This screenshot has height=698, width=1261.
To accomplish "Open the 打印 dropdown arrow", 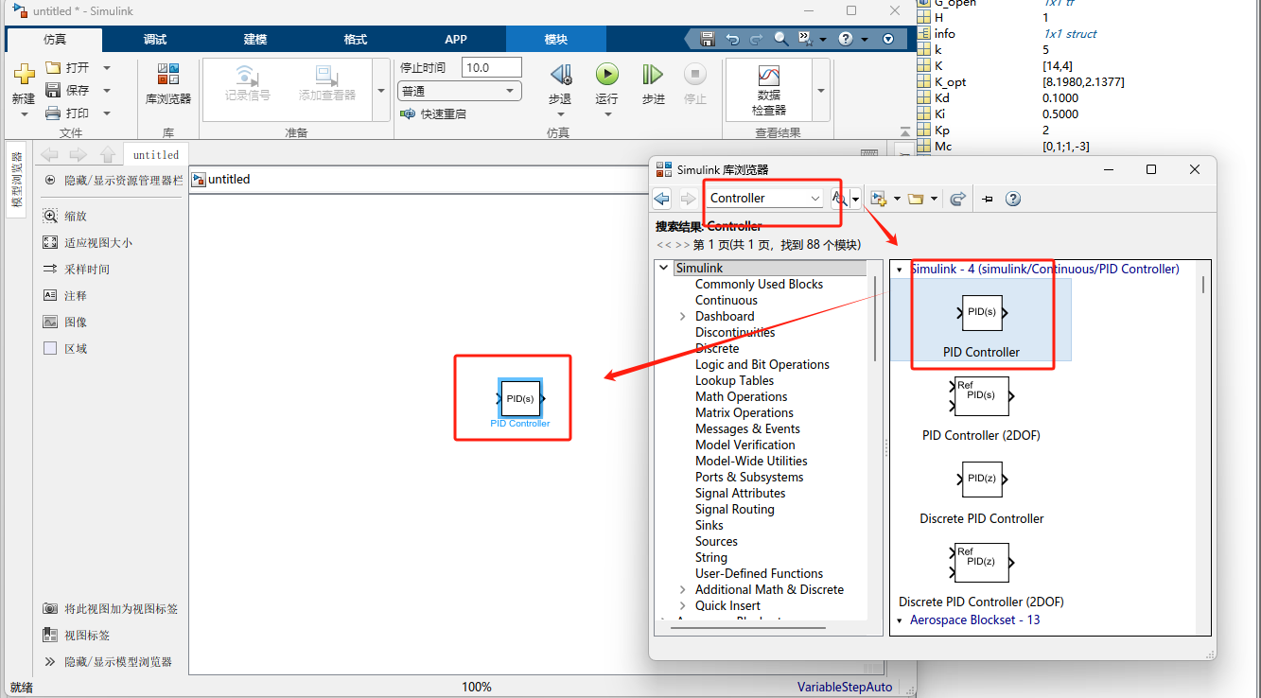I will point(107,113).
